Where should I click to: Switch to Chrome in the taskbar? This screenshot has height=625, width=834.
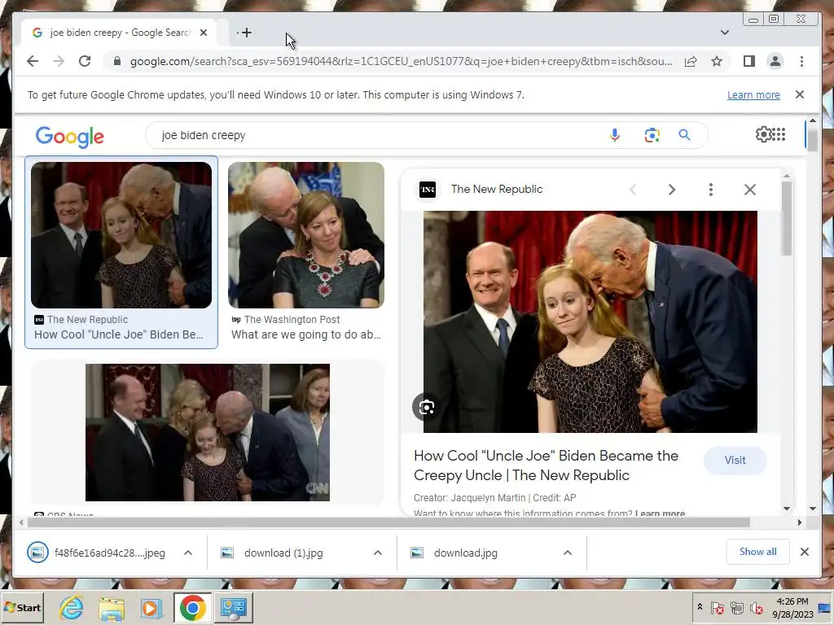point(192,607)
